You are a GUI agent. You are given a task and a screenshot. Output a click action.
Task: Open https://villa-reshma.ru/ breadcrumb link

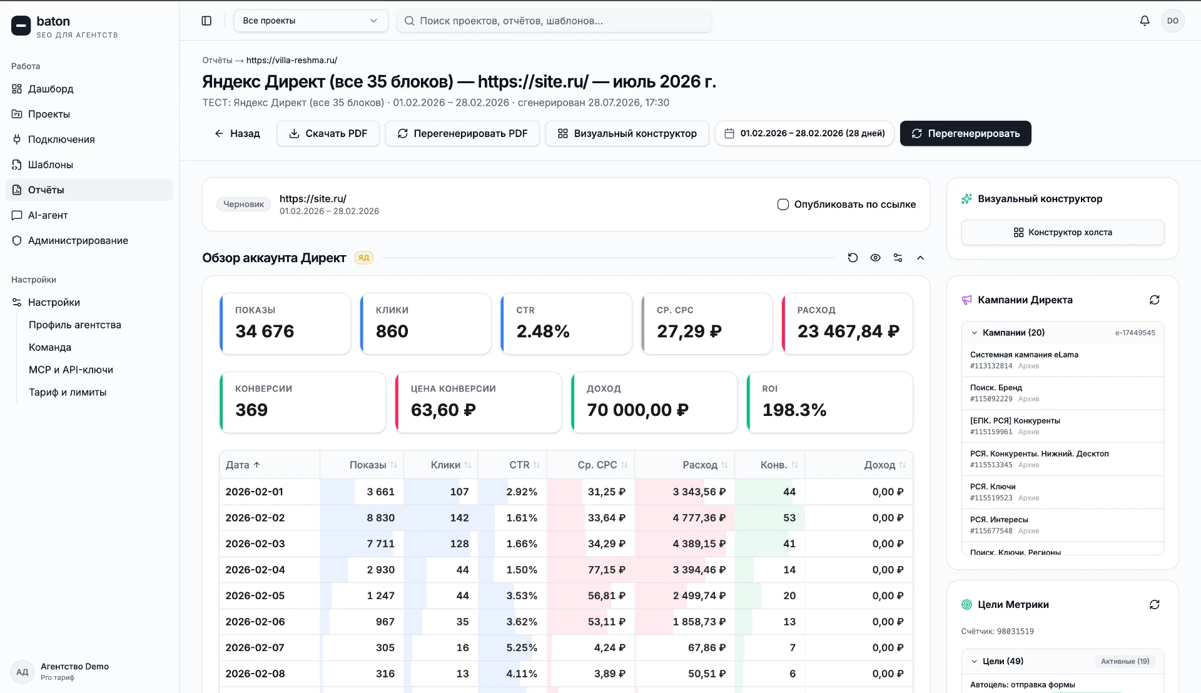[x=291, y=60]
